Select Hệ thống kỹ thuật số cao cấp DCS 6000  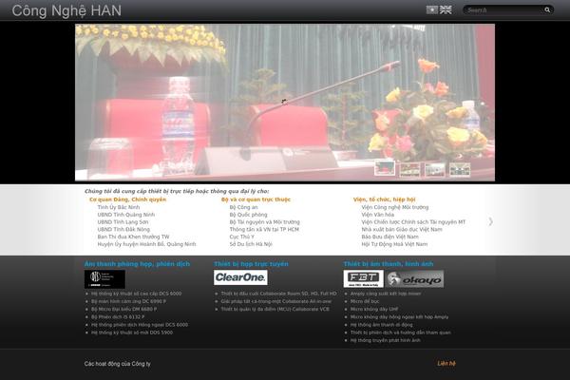(136, 294)
